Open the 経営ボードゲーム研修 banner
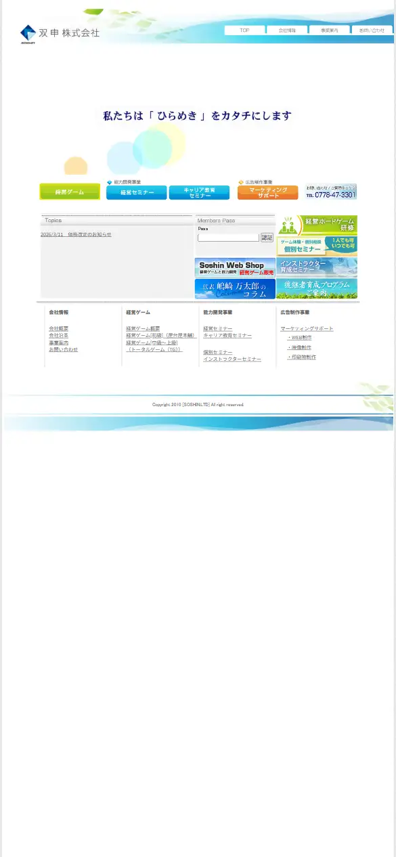396x857 pixels. coord(317,225)
